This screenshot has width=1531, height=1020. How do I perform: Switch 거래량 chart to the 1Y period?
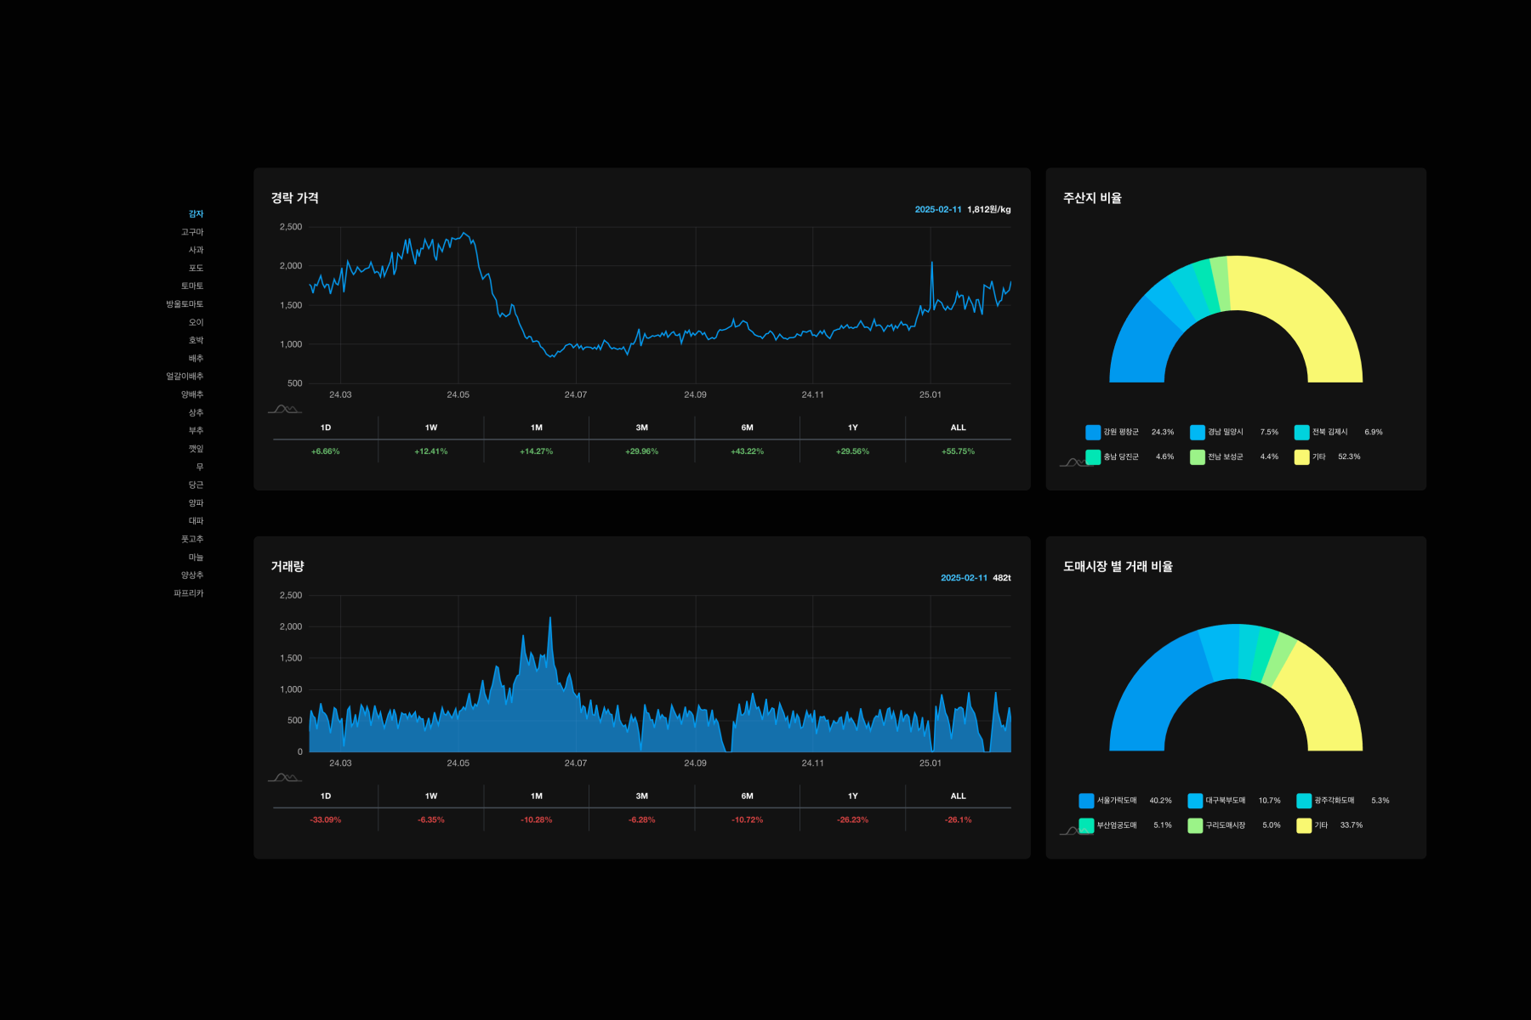pyautogui.click(x=852, y=796)
